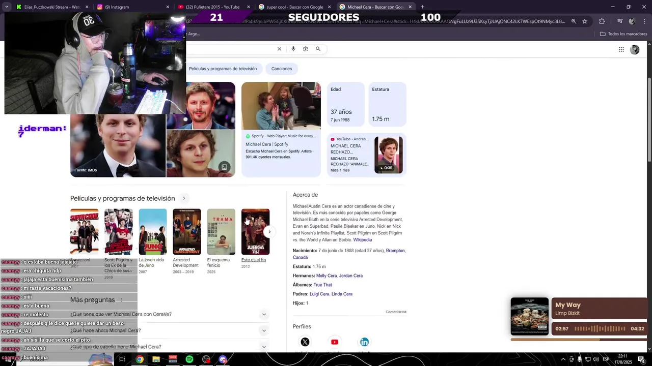Click the search magnifier icon
Viewport: 652px width, 366px height.
click(x=318, y=49)
